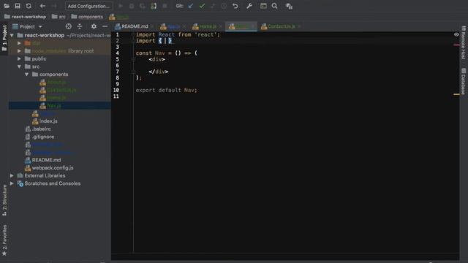Image resolution: width=468 pixels, height=263 pixels.
Task: Navigate back with the left arrow
Action: click(x=42, y=6)
